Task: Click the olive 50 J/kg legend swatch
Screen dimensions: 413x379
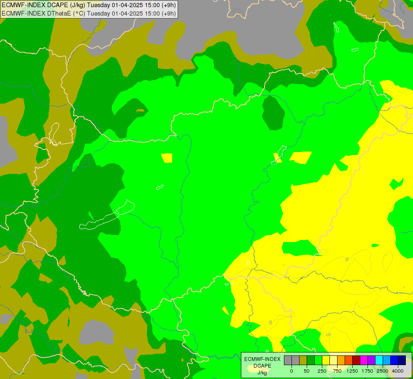Action: tap(303, 360)
